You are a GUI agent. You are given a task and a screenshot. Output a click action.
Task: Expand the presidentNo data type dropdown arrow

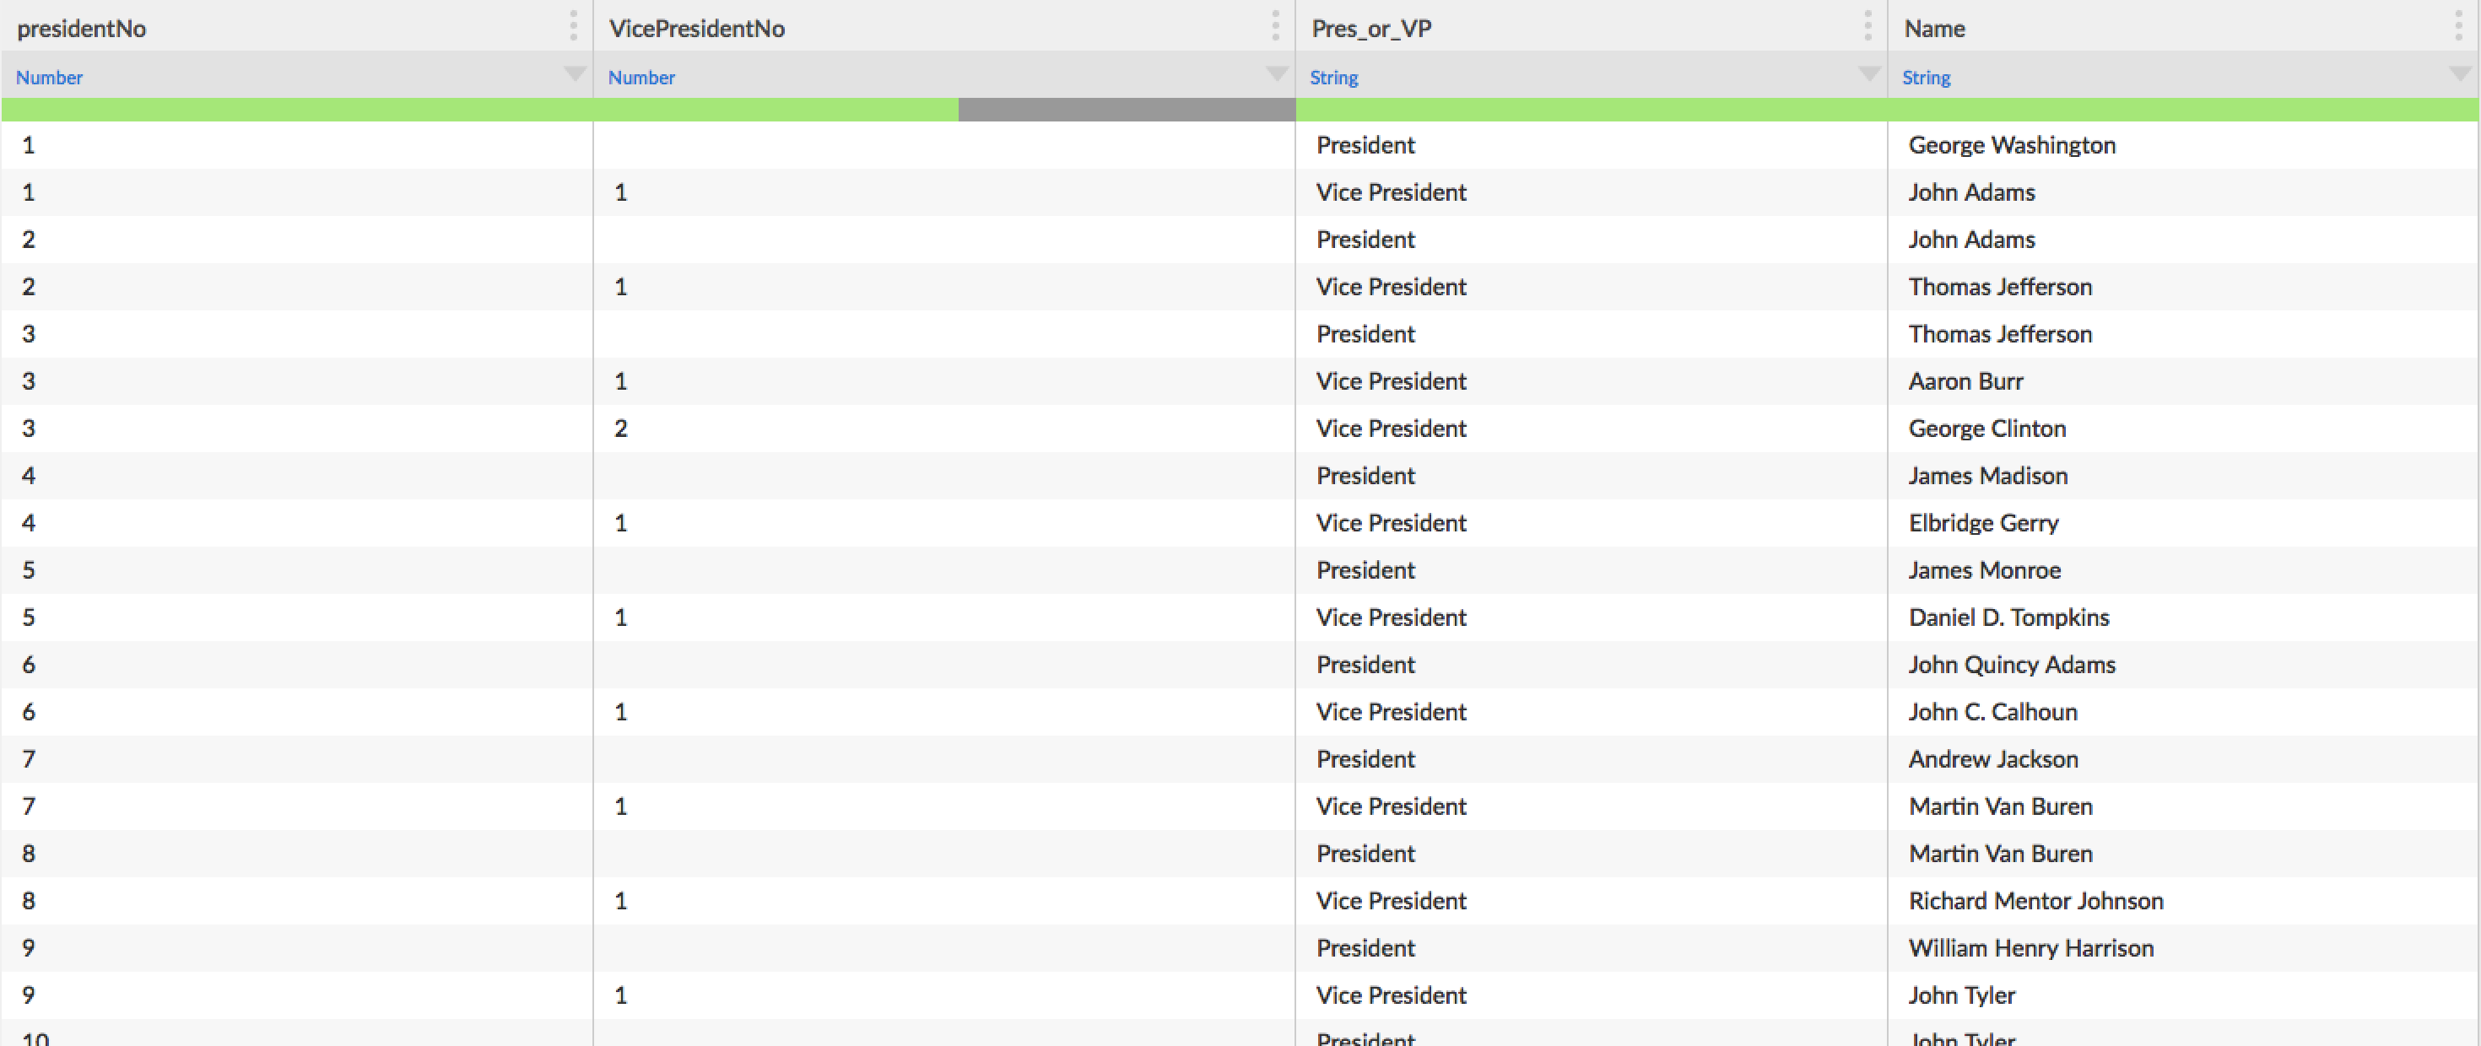pyautogui.click(x=574, y=74)
